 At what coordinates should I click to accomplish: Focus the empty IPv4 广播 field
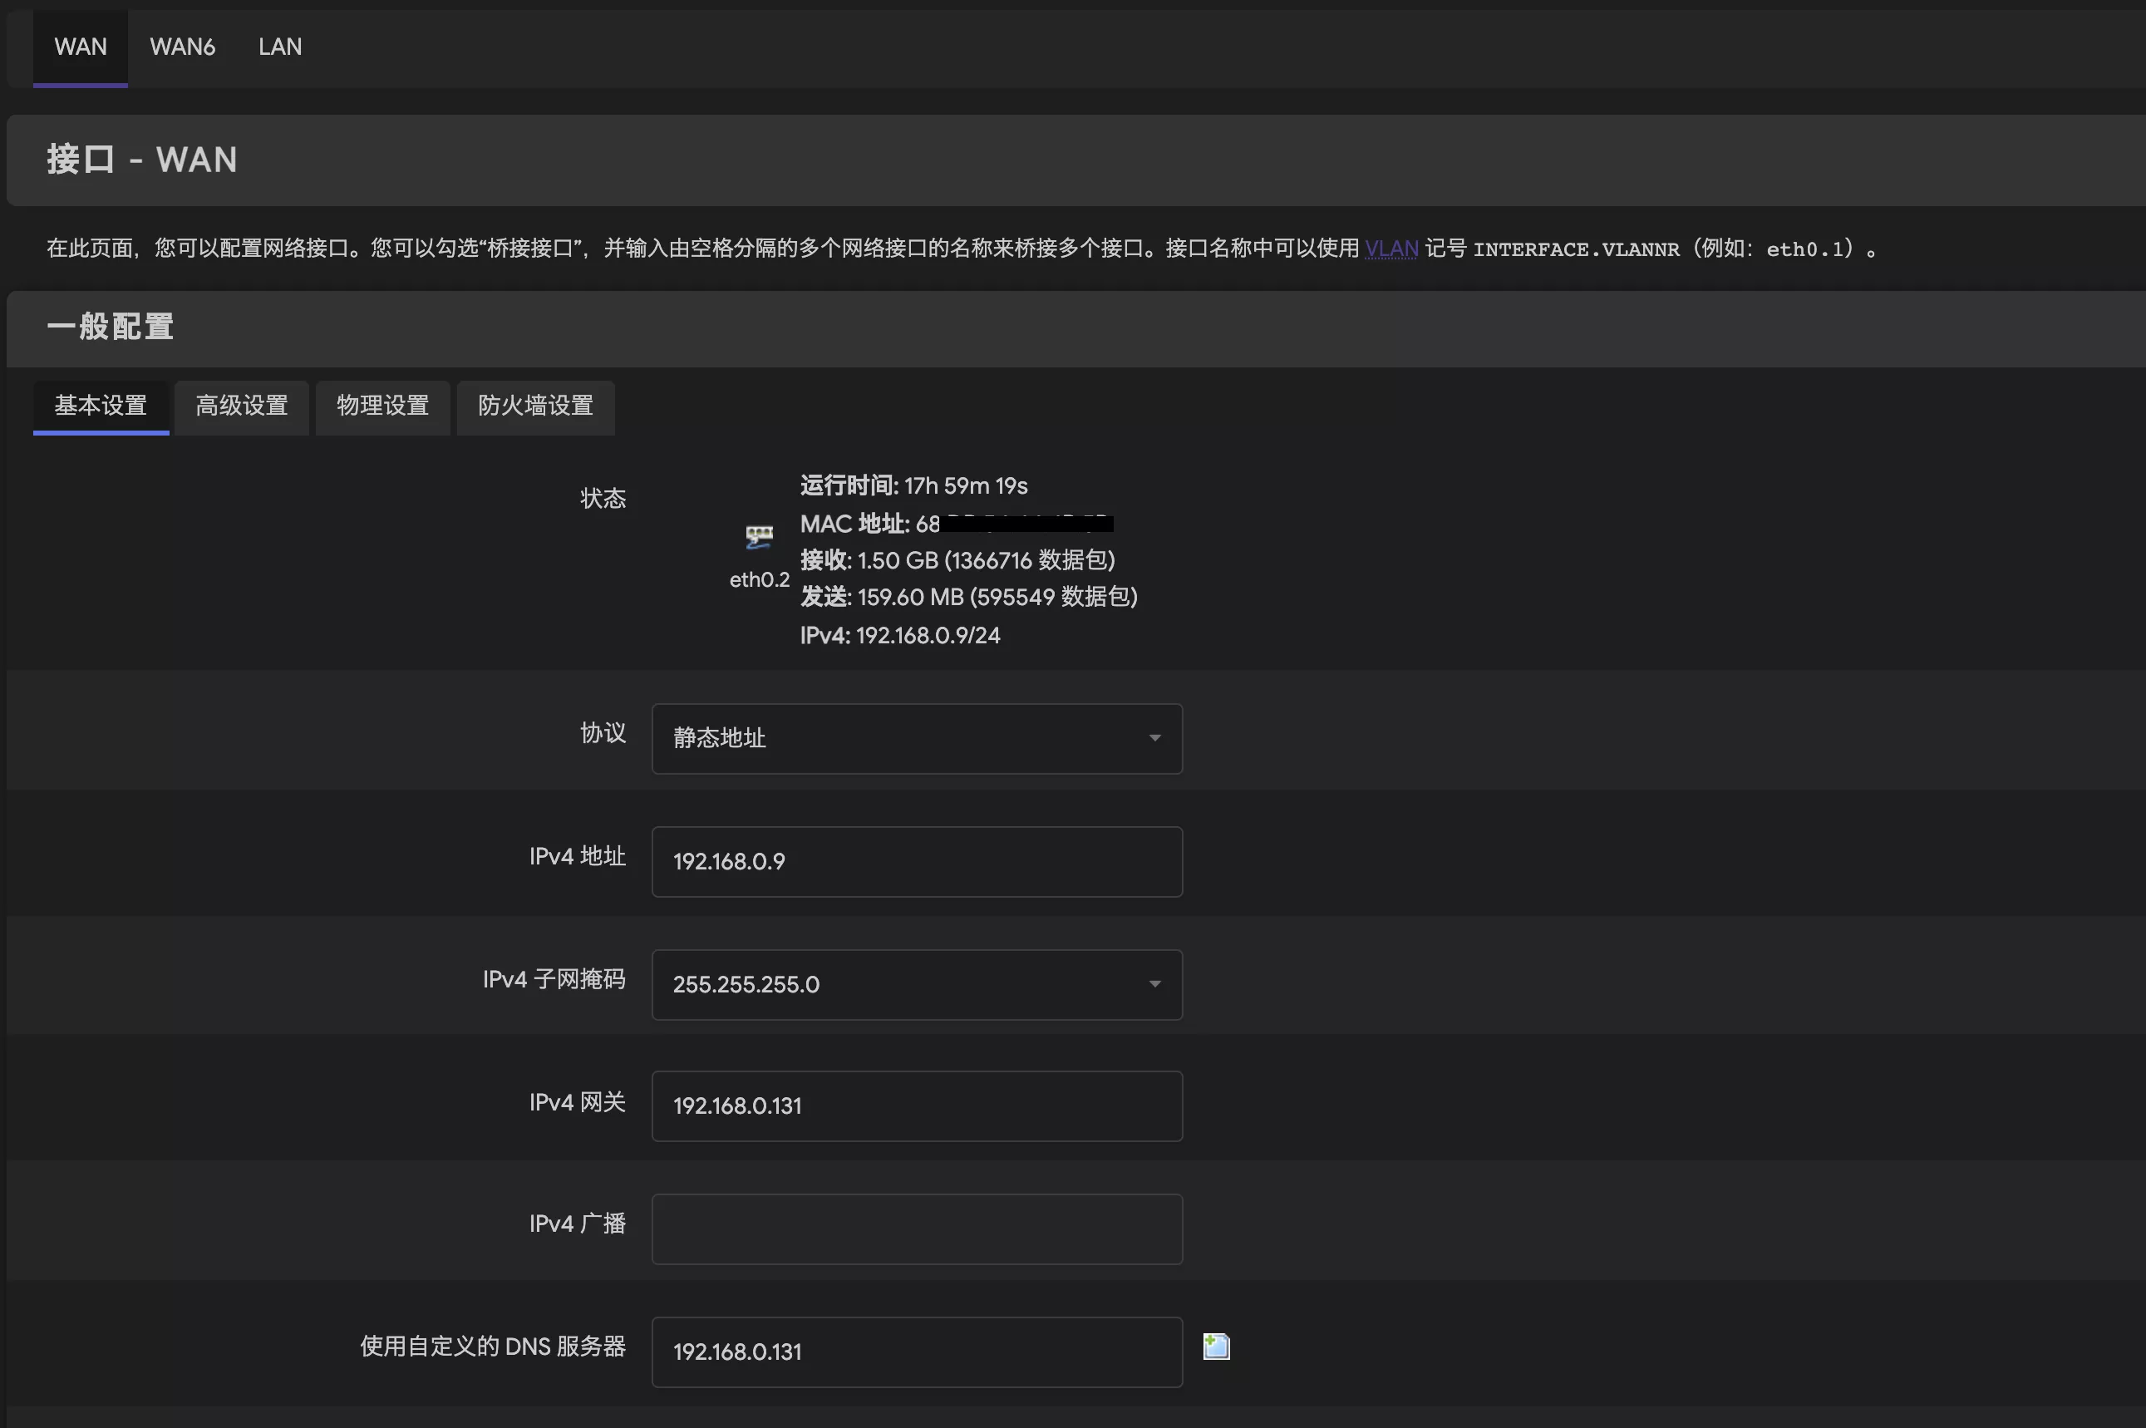point(916,1229)
